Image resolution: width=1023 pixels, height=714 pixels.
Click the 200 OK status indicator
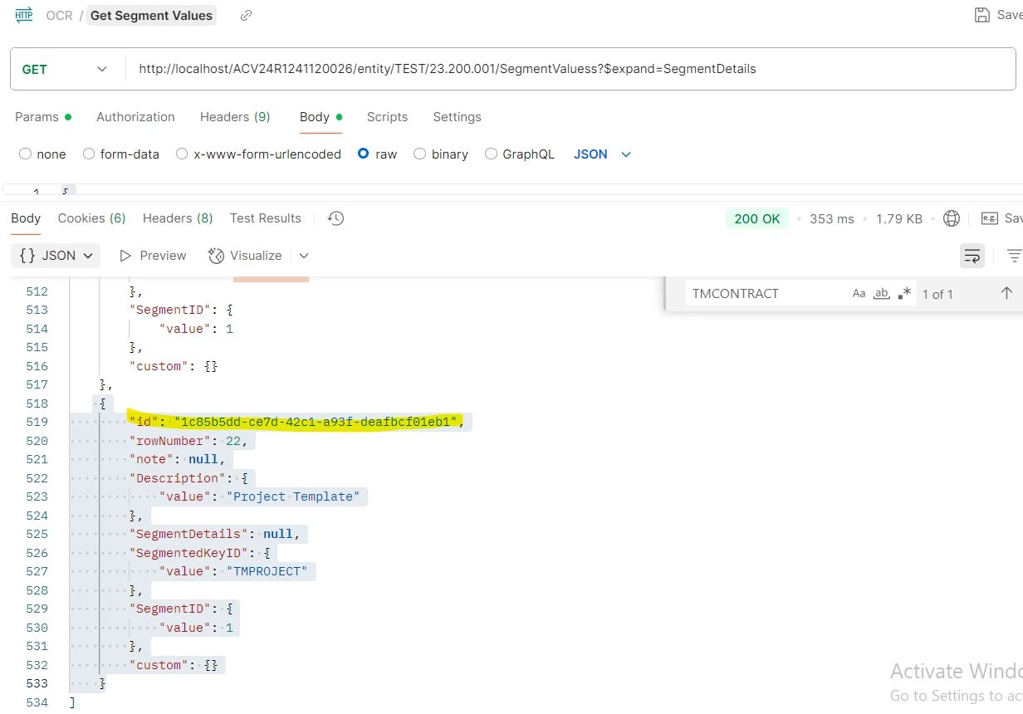pos(756,218)
